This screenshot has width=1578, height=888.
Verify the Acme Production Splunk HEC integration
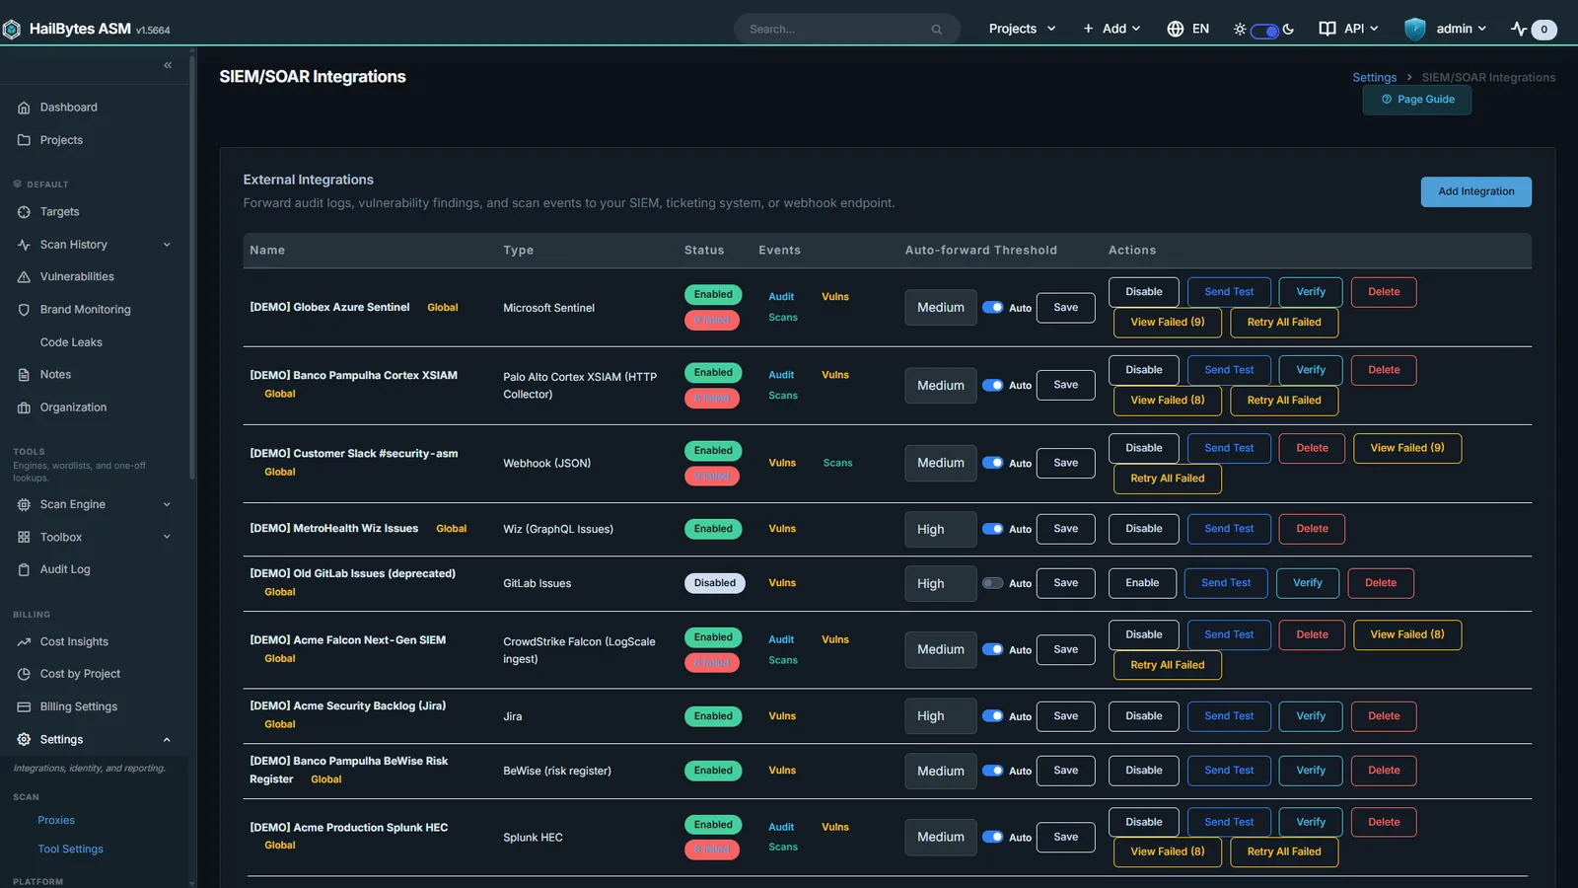(x=1311, y=822)
